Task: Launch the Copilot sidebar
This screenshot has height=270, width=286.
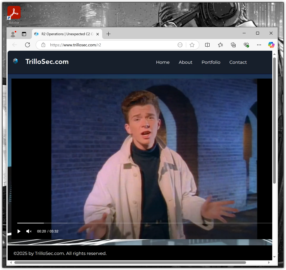Action: [x=271, y=45]
